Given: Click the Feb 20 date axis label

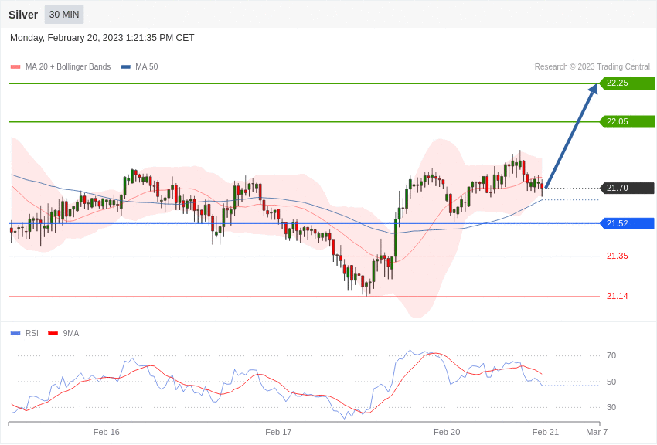Looking at the screenshot, I should click(x=447, y=432).
